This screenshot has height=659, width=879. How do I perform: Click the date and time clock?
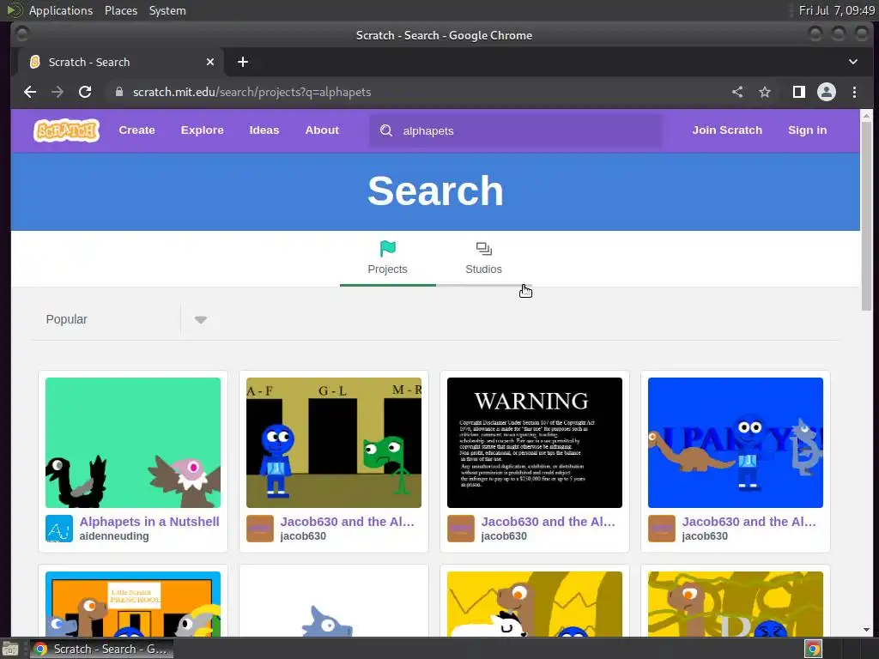pyautogui.click(x=836, y=10)
